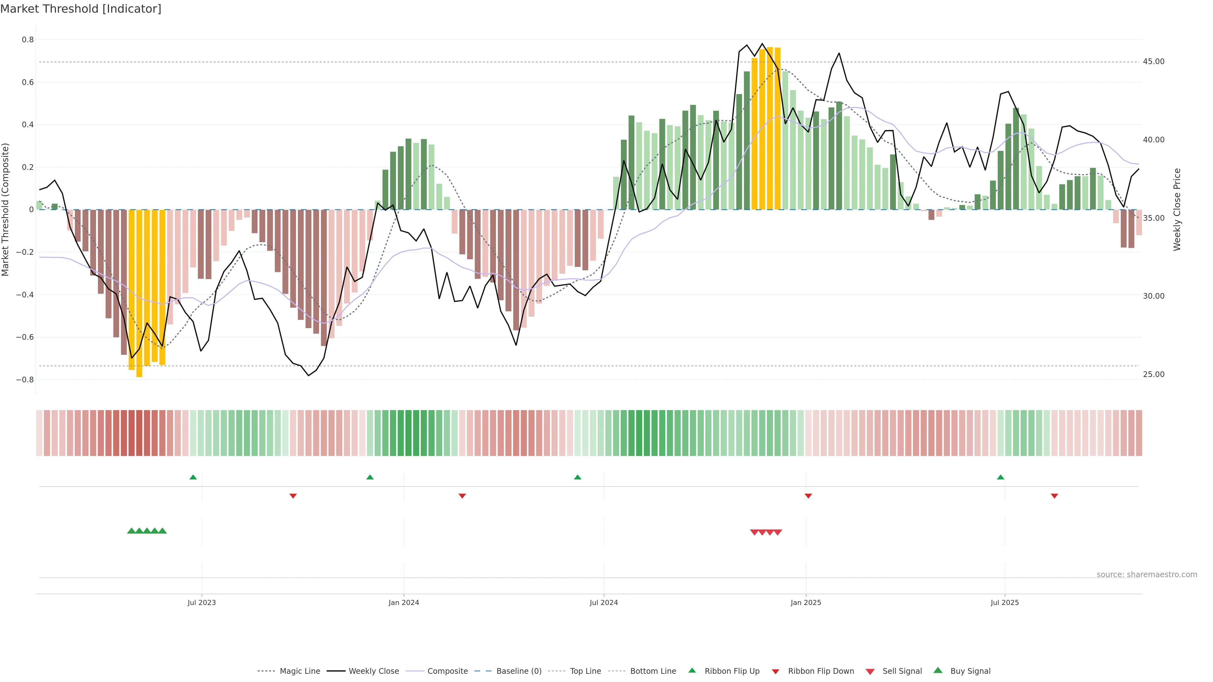The width and height of the screenshot is (1213, 682).
Task: Click the leftmost green buy signal triangle
Action: (x=131, y=531)
